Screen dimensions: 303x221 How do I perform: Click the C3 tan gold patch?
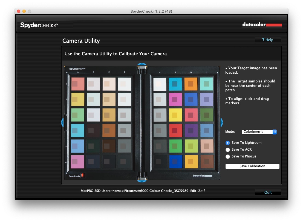coord(109,115)
